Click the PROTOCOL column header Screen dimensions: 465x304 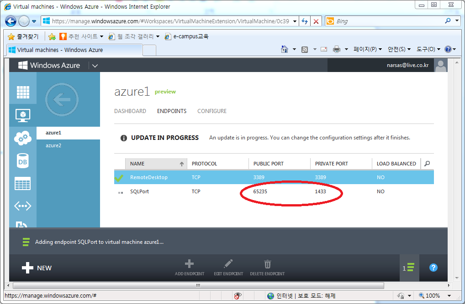(x=218, y=164)
